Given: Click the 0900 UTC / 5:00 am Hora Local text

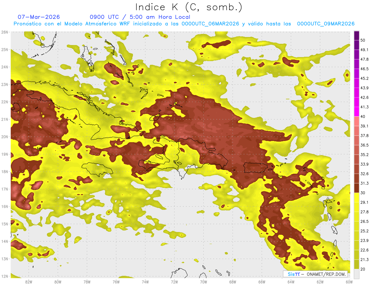Looking at the screenshot, I should pyautogui.click(x=140, y=17).
